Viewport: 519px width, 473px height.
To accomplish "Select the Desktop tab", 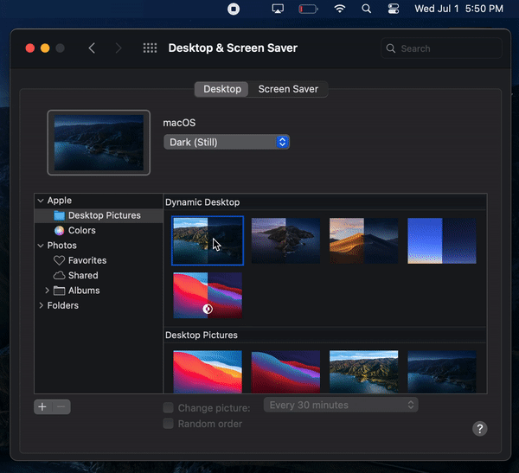I will coord(221,89).
